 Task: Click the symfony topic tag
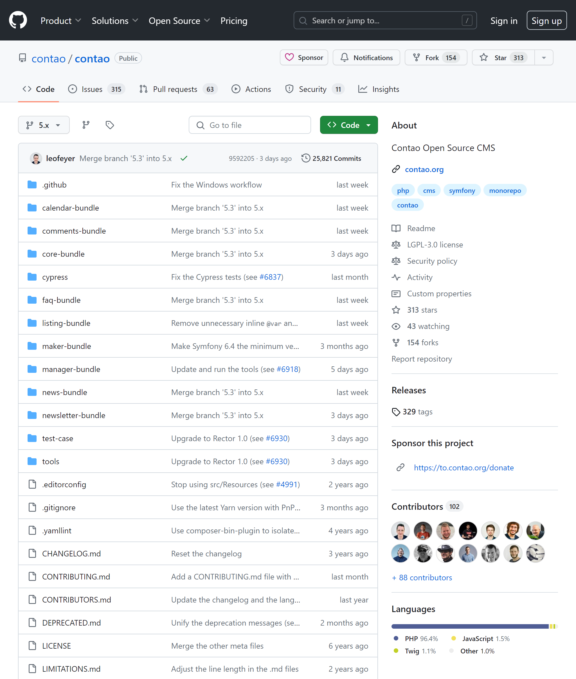(x=462, y=190)
